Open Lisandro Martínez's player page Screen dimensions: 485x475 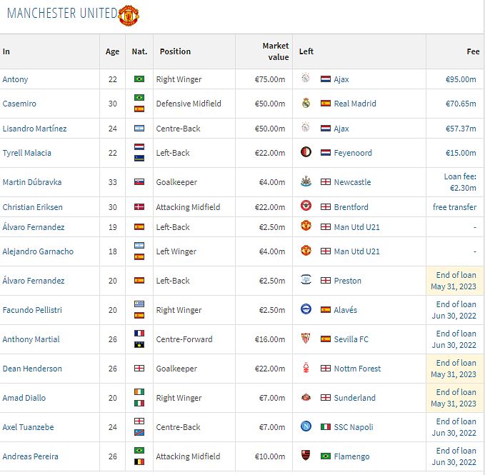point(34,129)
